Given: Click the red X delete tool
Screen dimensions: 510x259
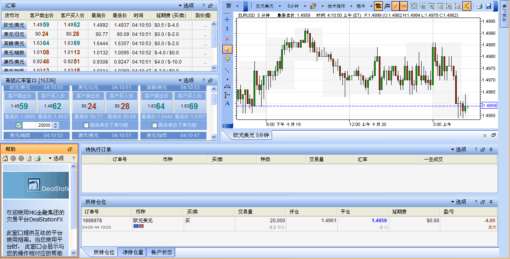Looking at the screenshot, I should point(227,39).
